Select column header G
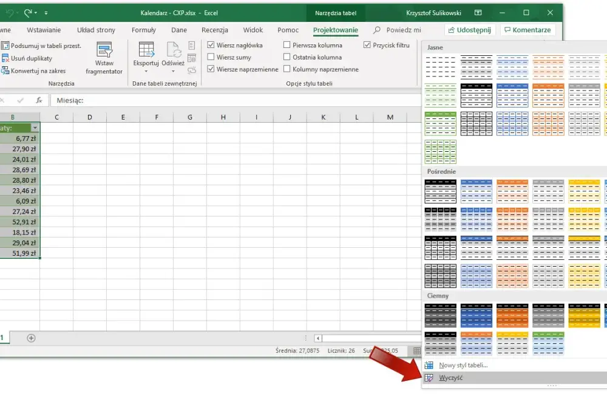This screenshot has width=607, height=396. tap(189, 117)
